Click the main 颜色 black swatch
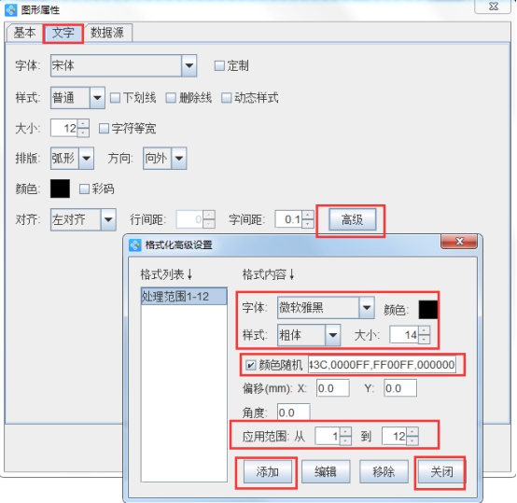 pyautogui.click(x=60, y=189)
